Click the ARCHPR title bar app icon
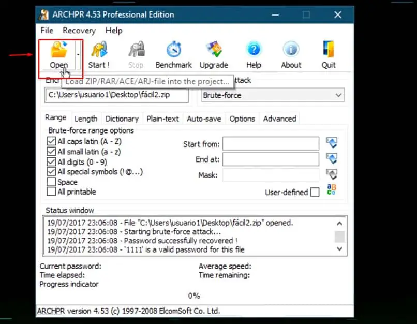Image resolution: width=417 pixels, height=324 pixels. point(43,14)
